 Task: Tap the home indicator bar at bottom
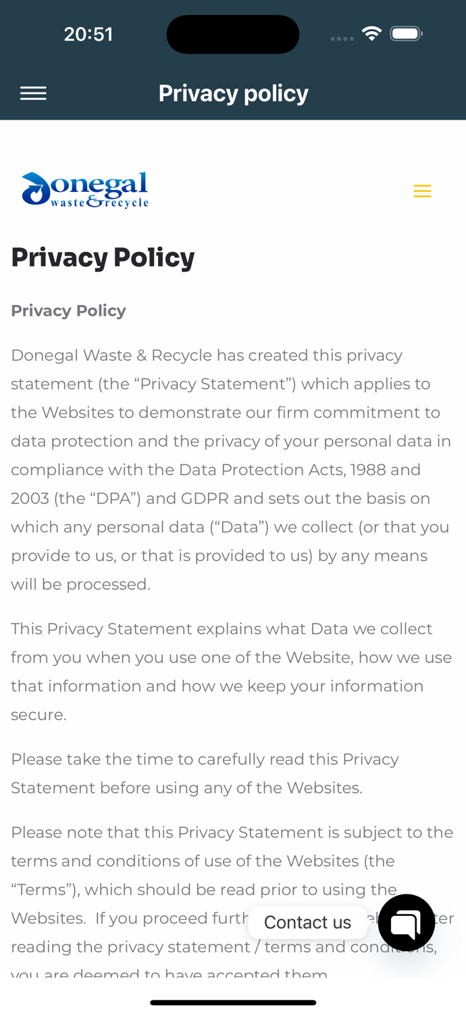tap(233, 1002)
